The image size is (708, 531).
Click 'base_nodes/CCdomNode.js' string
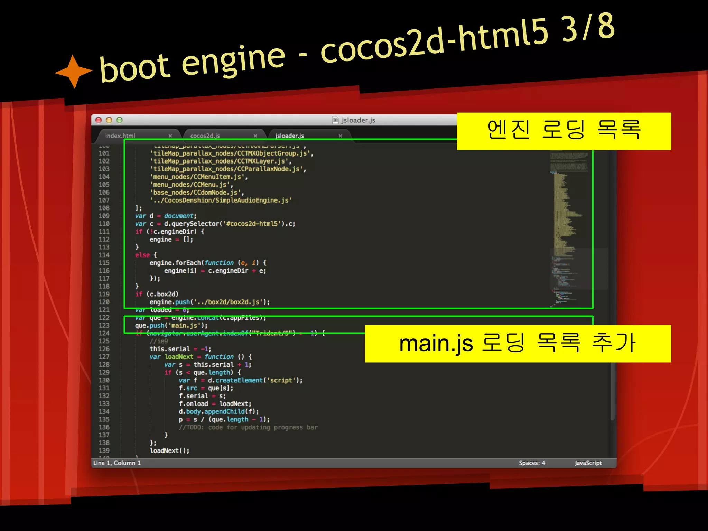click(197, 192)
